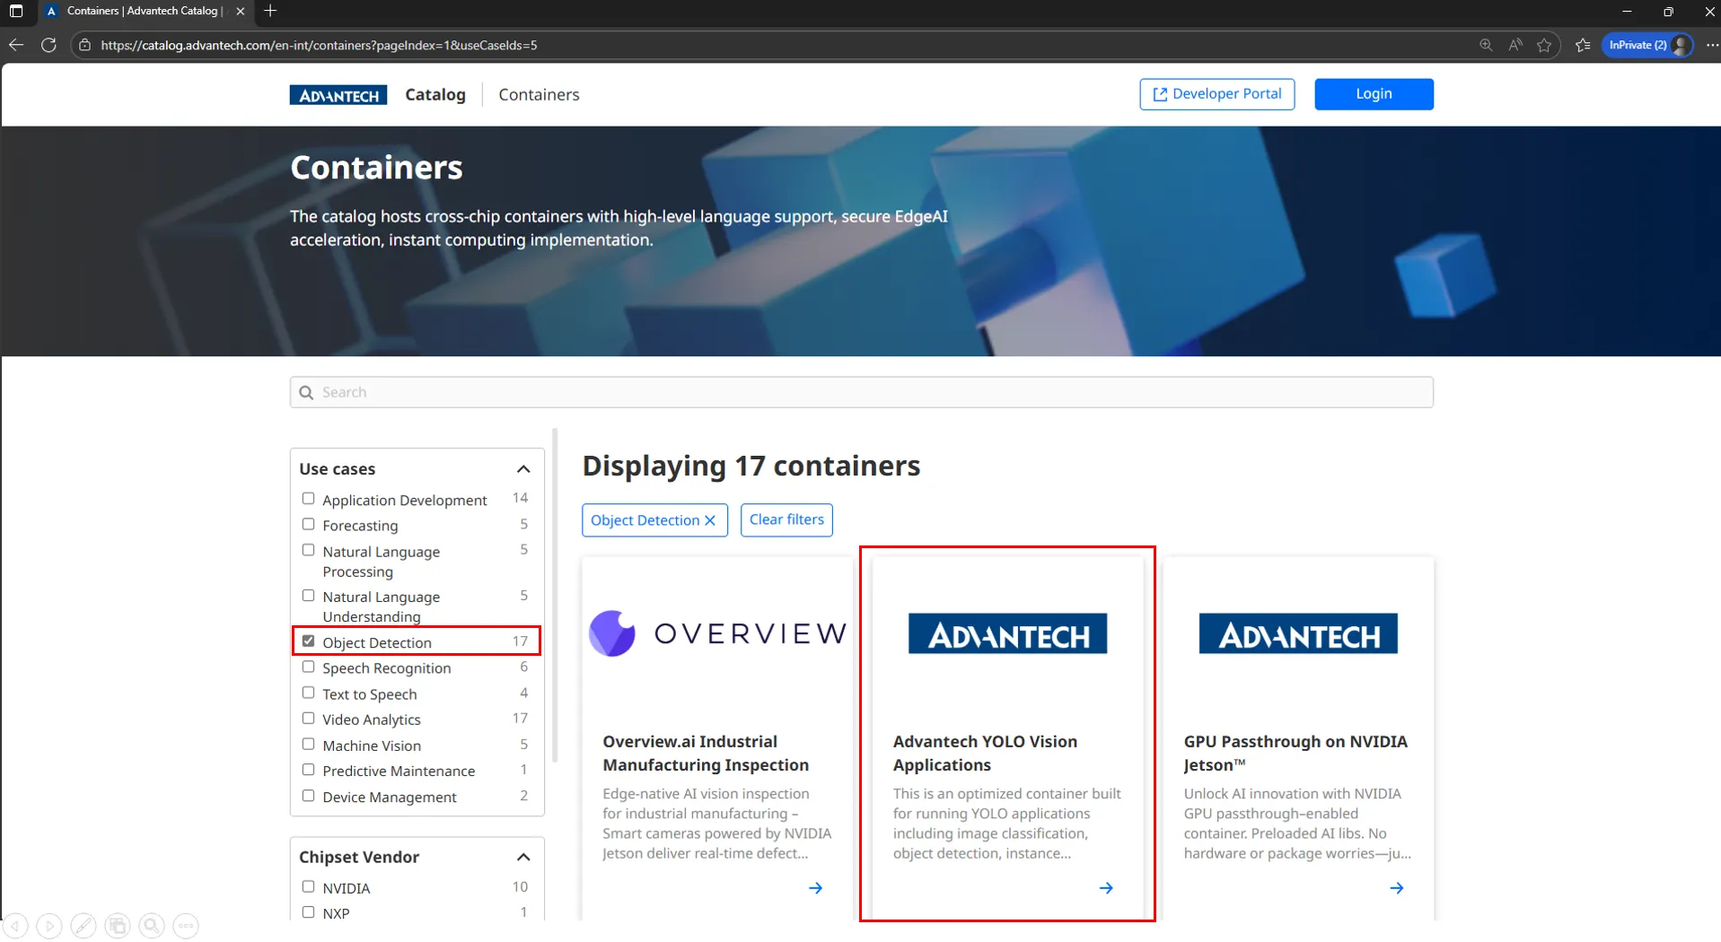Collapse the Use cases section

click(x=523, y=469)
